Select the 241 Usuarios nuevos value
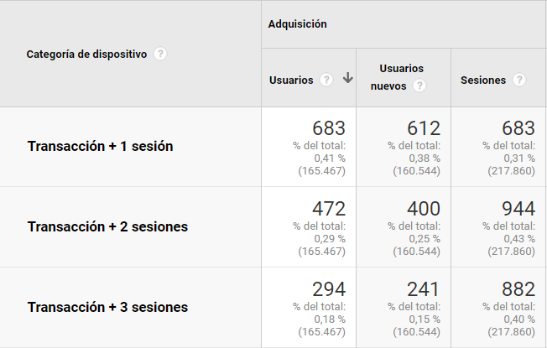Viewport: 547px width, 348px height. click(x=424, y=289)
